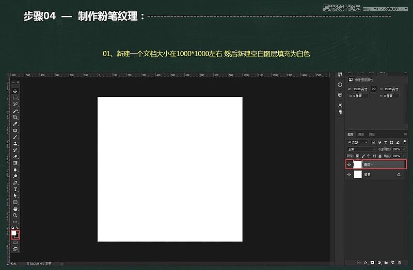Select the Horizontal Type tool
The image size is (413, 270).
(x=15, y=189)
